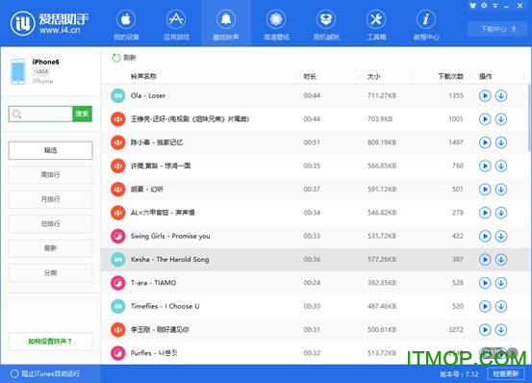
Task: Open the 高清壁纸 section
Action: point(276,25)
